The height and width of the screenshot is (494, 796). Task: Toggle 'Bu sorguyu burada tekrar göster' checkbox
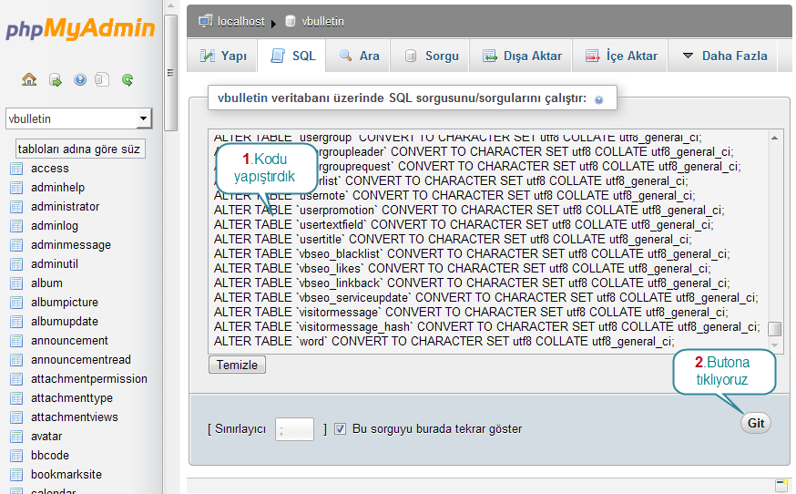pyautogui.click(x=340, y=429)
